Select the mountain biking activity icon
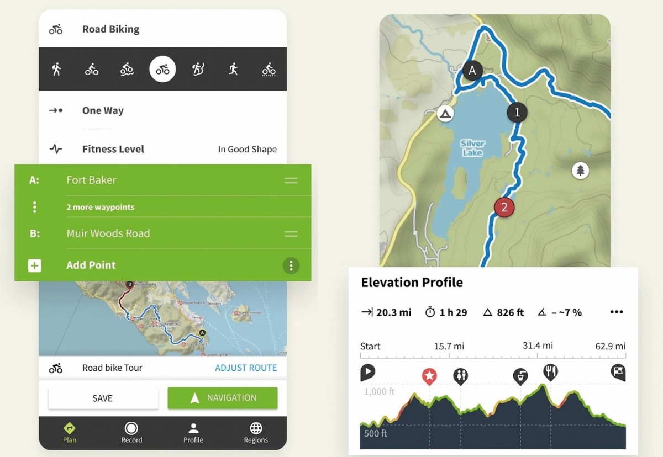Image resolution: width=663 pixels, height=457 pixels. pyautogui.click(x=127, y=69)
